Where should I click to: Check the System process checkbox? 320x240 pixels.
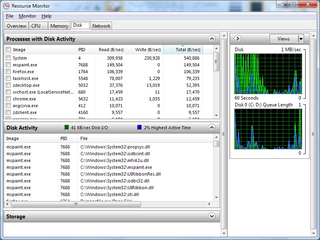[x=8, y=58]
